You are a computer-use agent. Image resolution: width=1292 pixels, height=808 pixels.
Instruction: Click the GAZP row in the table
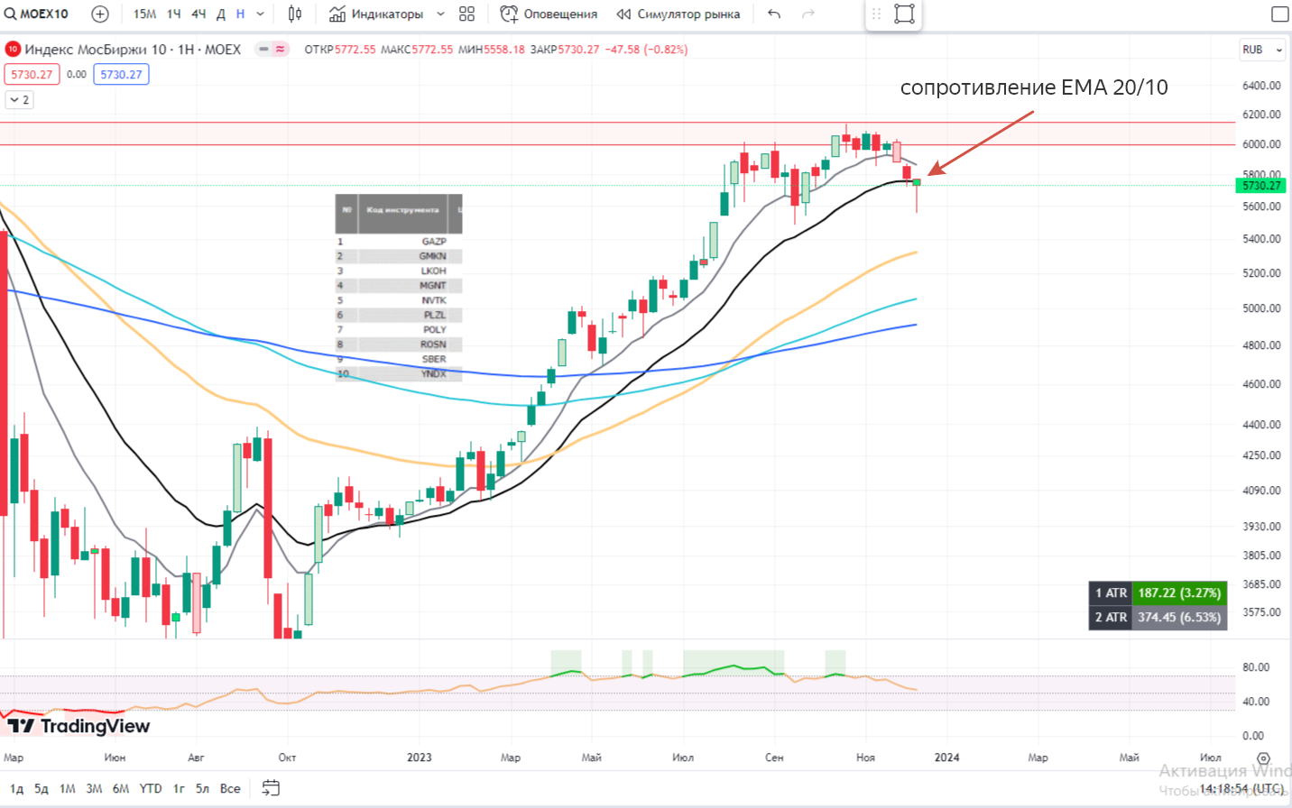(399, 242)
